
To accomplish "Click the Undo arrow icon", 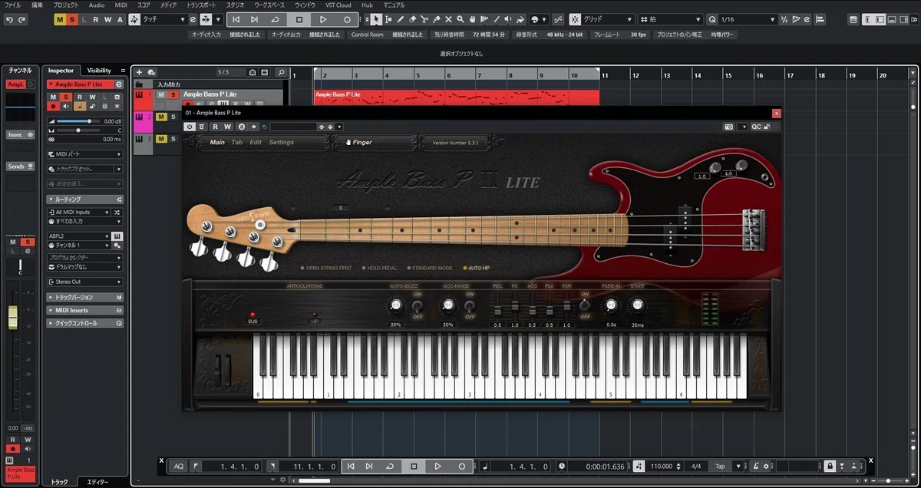I will [9, 19].
